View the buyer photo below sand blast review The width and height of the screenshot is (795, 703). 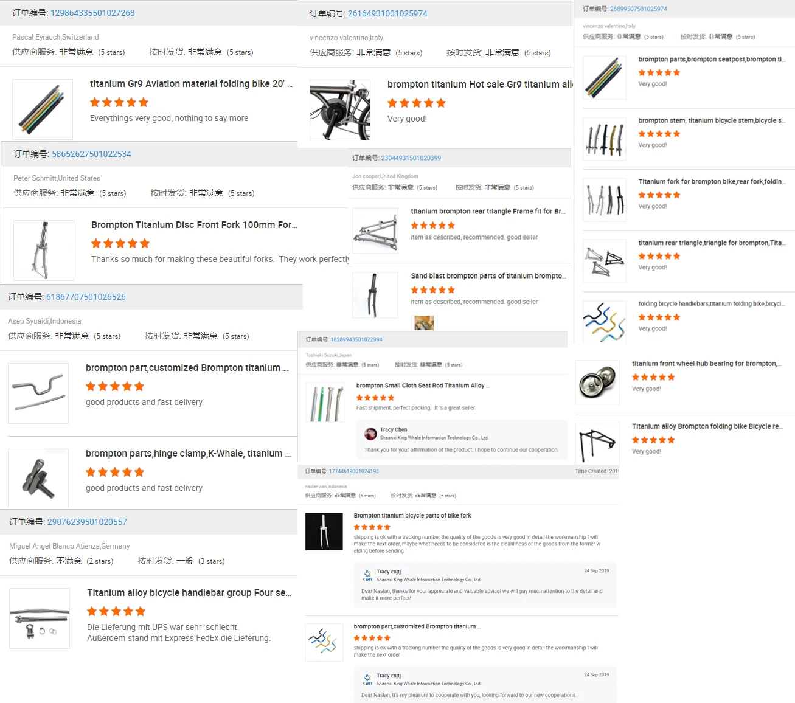pos(424,324)
